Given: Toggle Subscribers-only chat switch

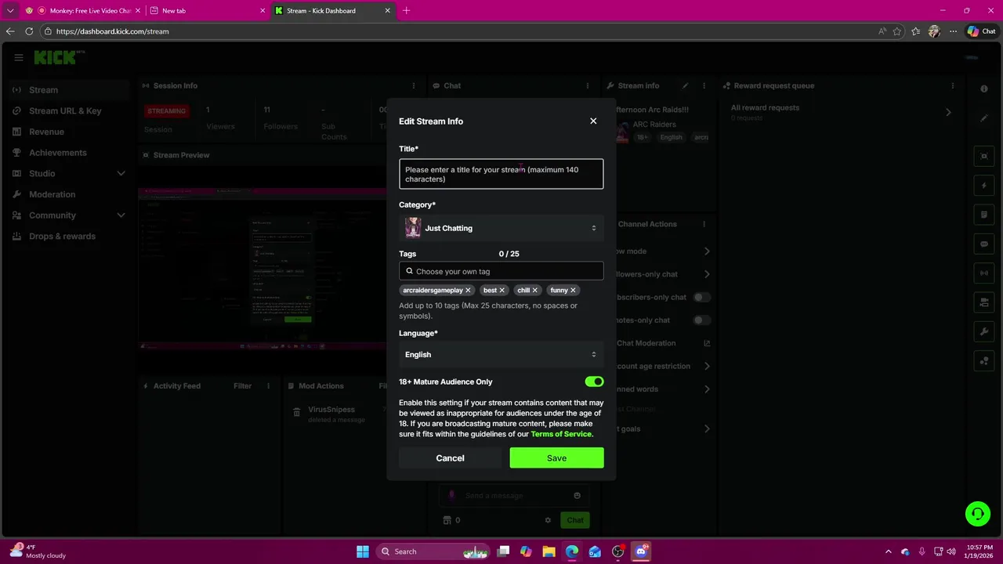Looking at the screenshot, I should point(702,297).
